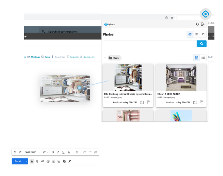This screenshot has width=223, height=176.
Task: Apply bulleted list formatting
Action: point(90,152)
